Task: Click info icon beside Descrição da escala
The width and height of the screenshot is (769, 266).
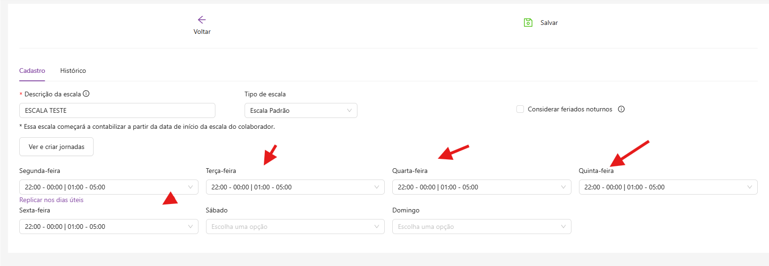Action: pyautogui.click(x=86, y=94)
